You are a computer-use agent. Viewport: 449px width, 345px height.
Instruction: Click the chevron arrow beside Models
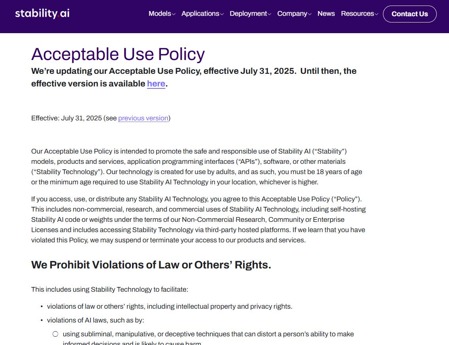point(174,15)
